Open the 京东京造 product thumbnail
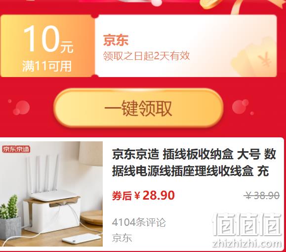 pyautogui.click(x=51, y=194)
